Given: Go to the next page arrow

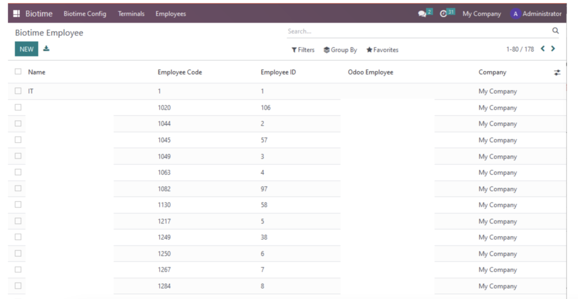Looking at the screenshot, I should [553, 49].
